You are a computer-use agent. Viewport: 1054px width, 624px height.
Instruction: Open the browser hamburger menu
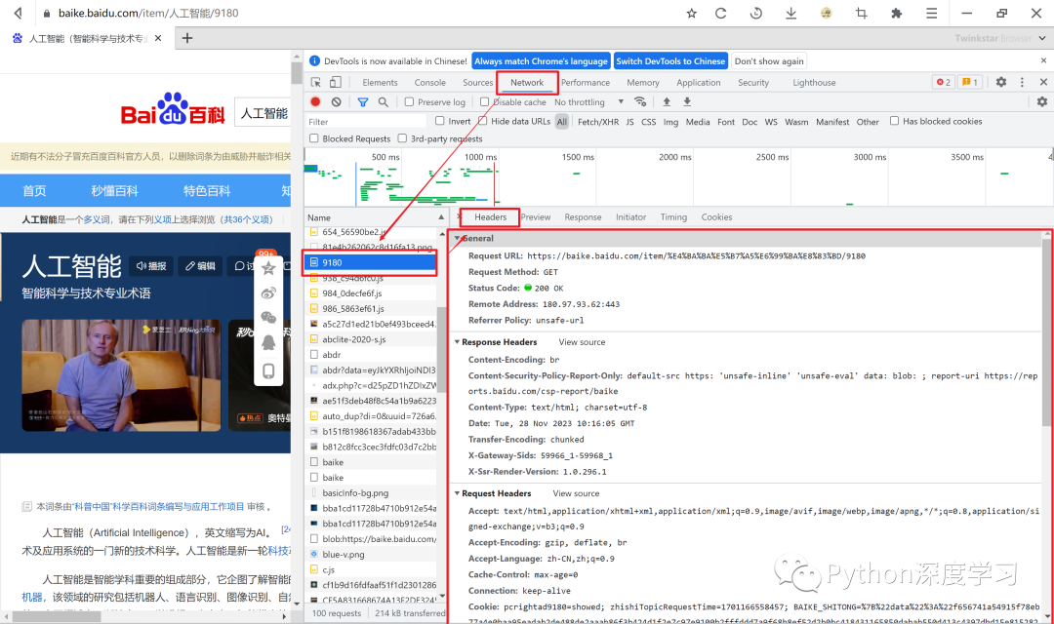[x=931, y=13]
